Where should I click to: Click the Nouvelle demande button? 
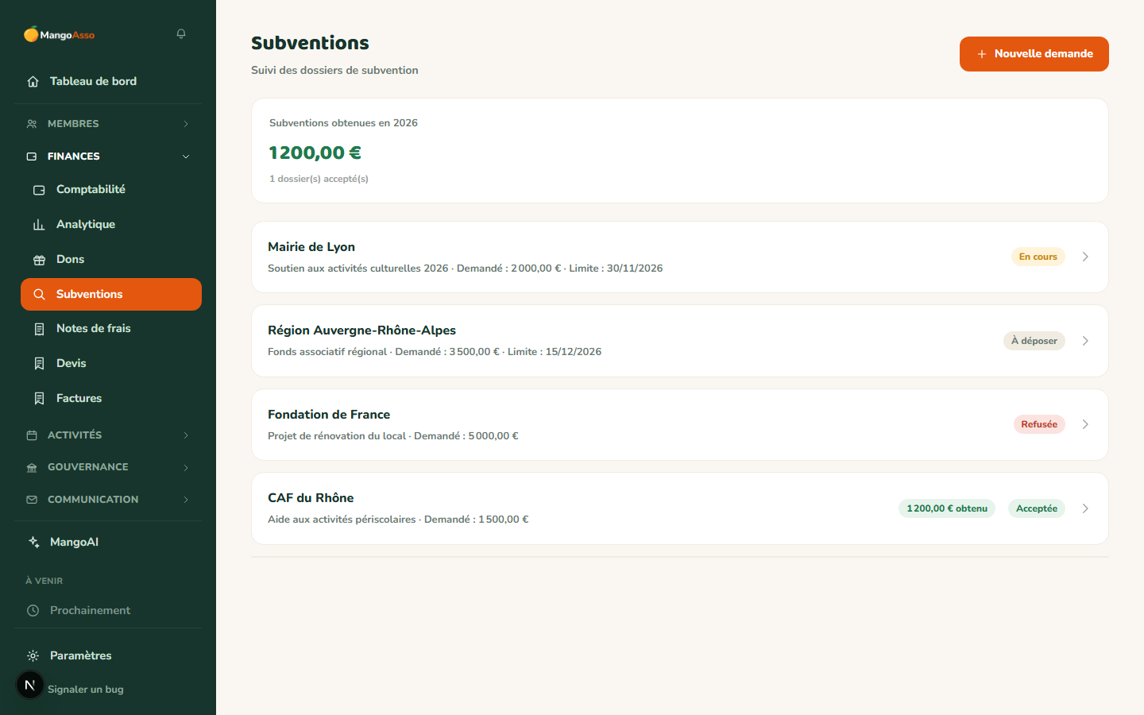tap(1034, 54)
